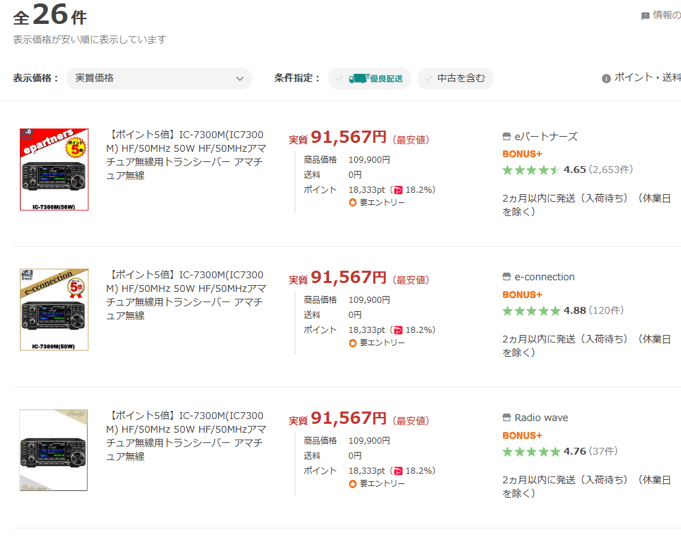Click 要エントリー star icon in third listing

(x=353, y=484)
